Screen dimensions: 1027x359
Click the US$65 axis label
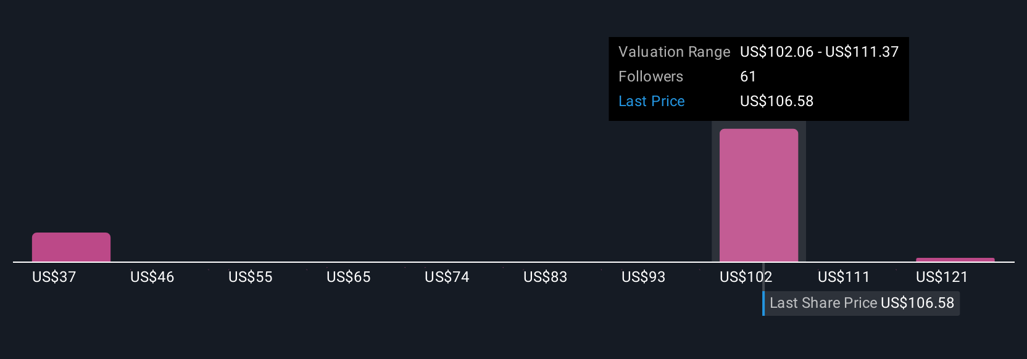pos(349,277)
